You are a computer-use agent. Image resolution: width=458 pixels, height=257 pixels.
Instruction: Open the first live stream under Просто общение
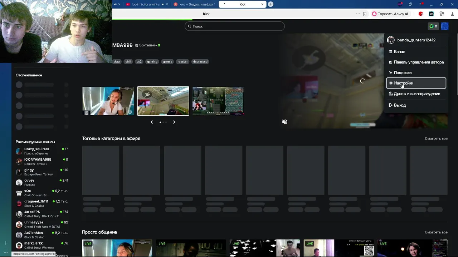[x=117, y=248]
